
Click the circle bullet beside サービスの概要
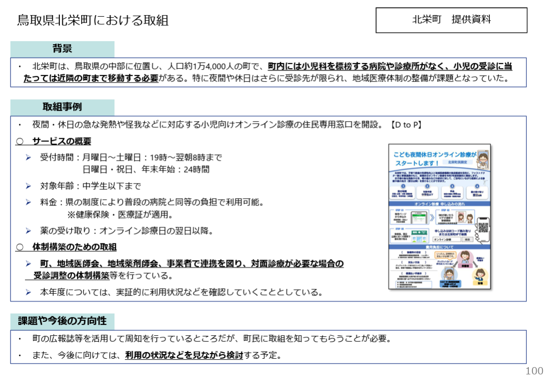point(20,141)
